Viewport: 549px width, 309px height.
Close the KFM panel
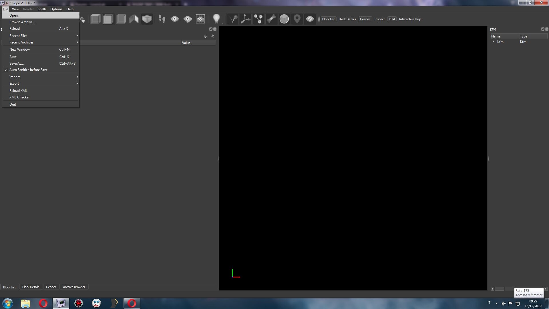tap(547, 29)
